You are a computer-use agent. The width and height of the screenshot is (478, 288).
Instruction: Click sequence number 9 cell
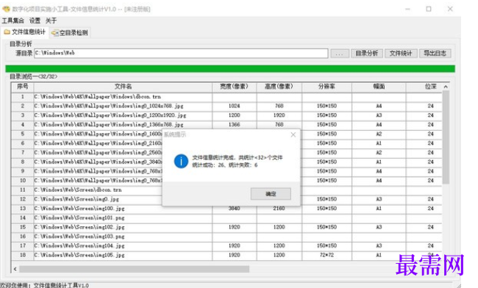(x=23, y=171)
